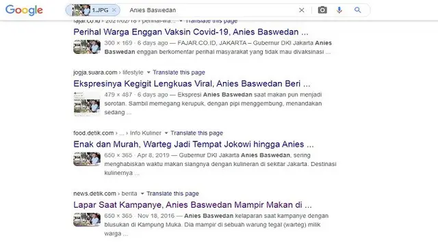The image size is (438, 246).
Task: Open the 1.JPG image chip thumbnail
Action: (81, 10)
